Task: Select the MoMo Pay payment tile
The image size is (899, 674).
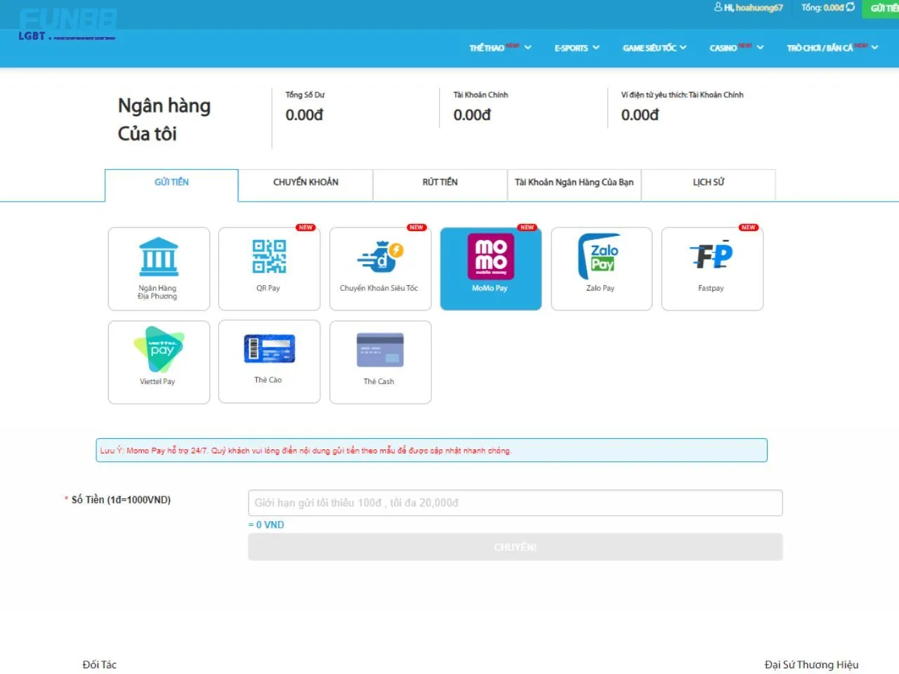Action: pyautogui.click(x=490, y=269)
